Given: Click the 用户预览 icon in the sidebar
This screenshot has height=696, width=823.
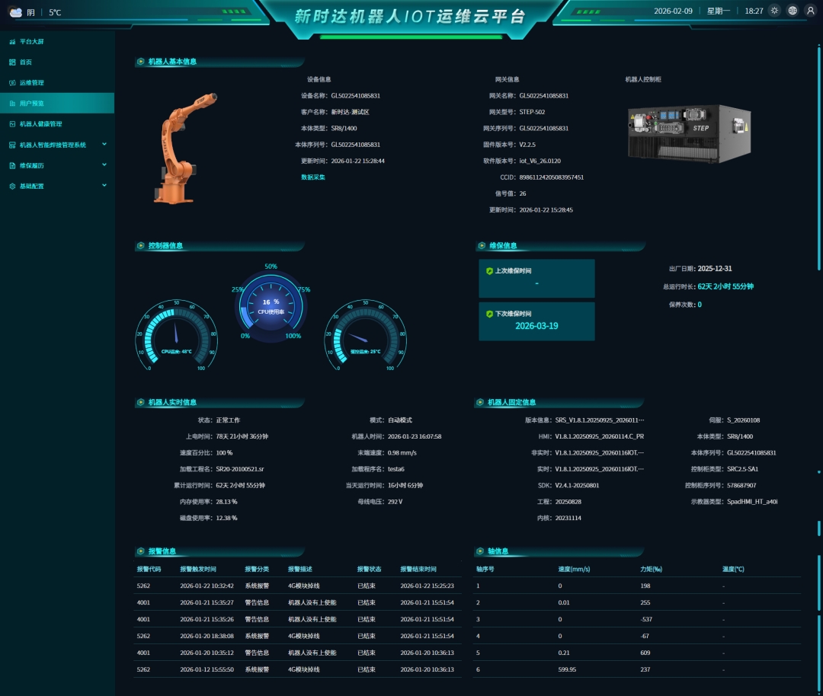Looking at the screenshot, I should (x=13, y=104).
